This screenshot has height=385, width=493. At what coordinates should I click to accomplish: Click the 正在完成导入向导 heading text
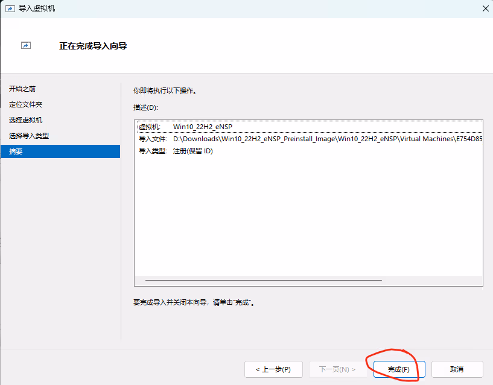click(93, 46)
